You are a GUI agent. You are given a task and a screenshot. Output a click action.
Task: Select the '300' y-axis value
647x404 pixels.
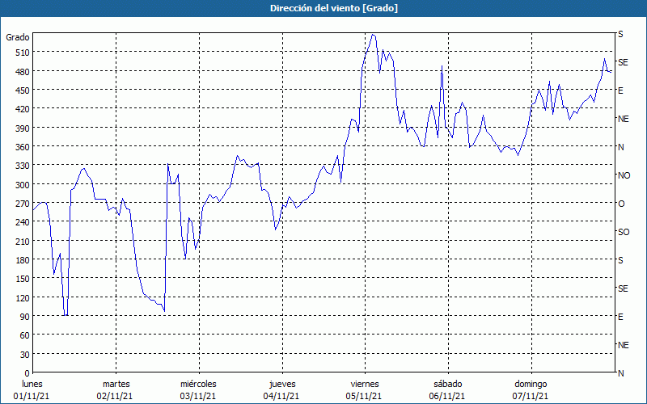click(23, 185)
